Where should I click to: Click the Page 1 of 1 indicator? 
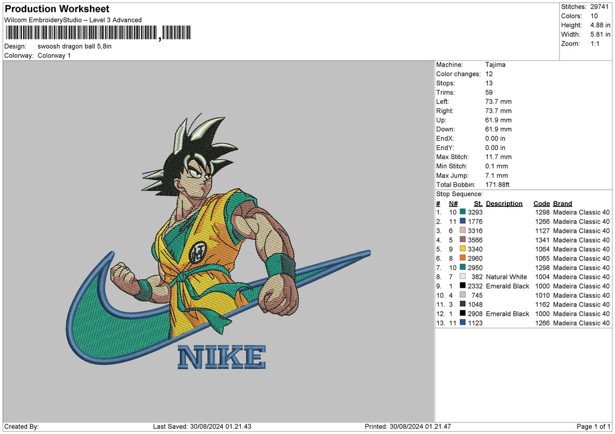(x=593, y=426)
